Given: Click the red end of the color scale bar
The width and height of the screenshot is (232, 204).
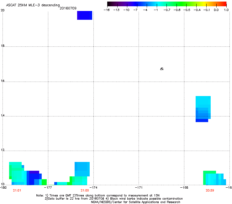Looking at the screenshot, I should 224,4.
